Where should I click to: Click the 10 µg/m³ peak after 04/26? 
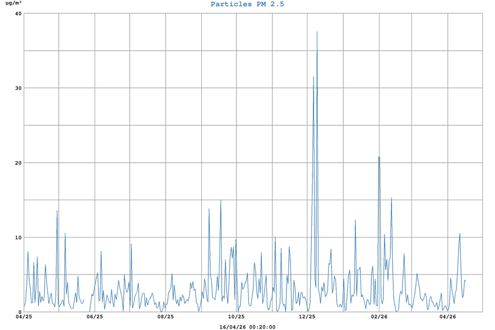[460, 234]
